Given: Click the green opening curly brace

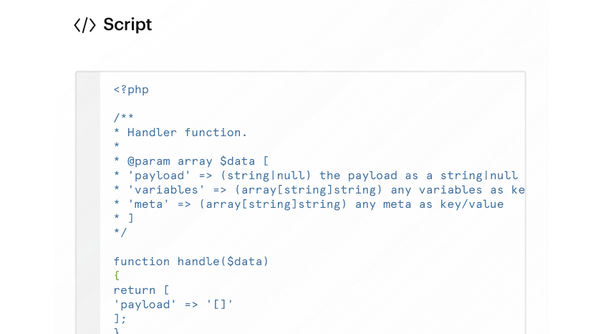Looking at the screenshot, I should point(117,276).
